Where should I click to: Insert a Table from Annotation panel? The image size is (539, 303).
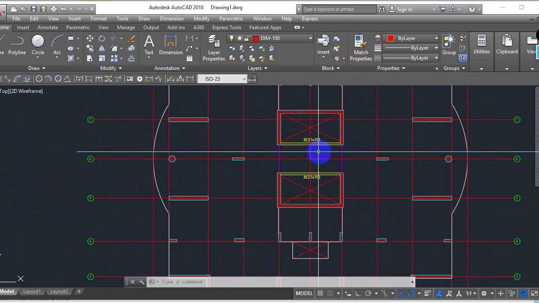(x=189, y=58)
